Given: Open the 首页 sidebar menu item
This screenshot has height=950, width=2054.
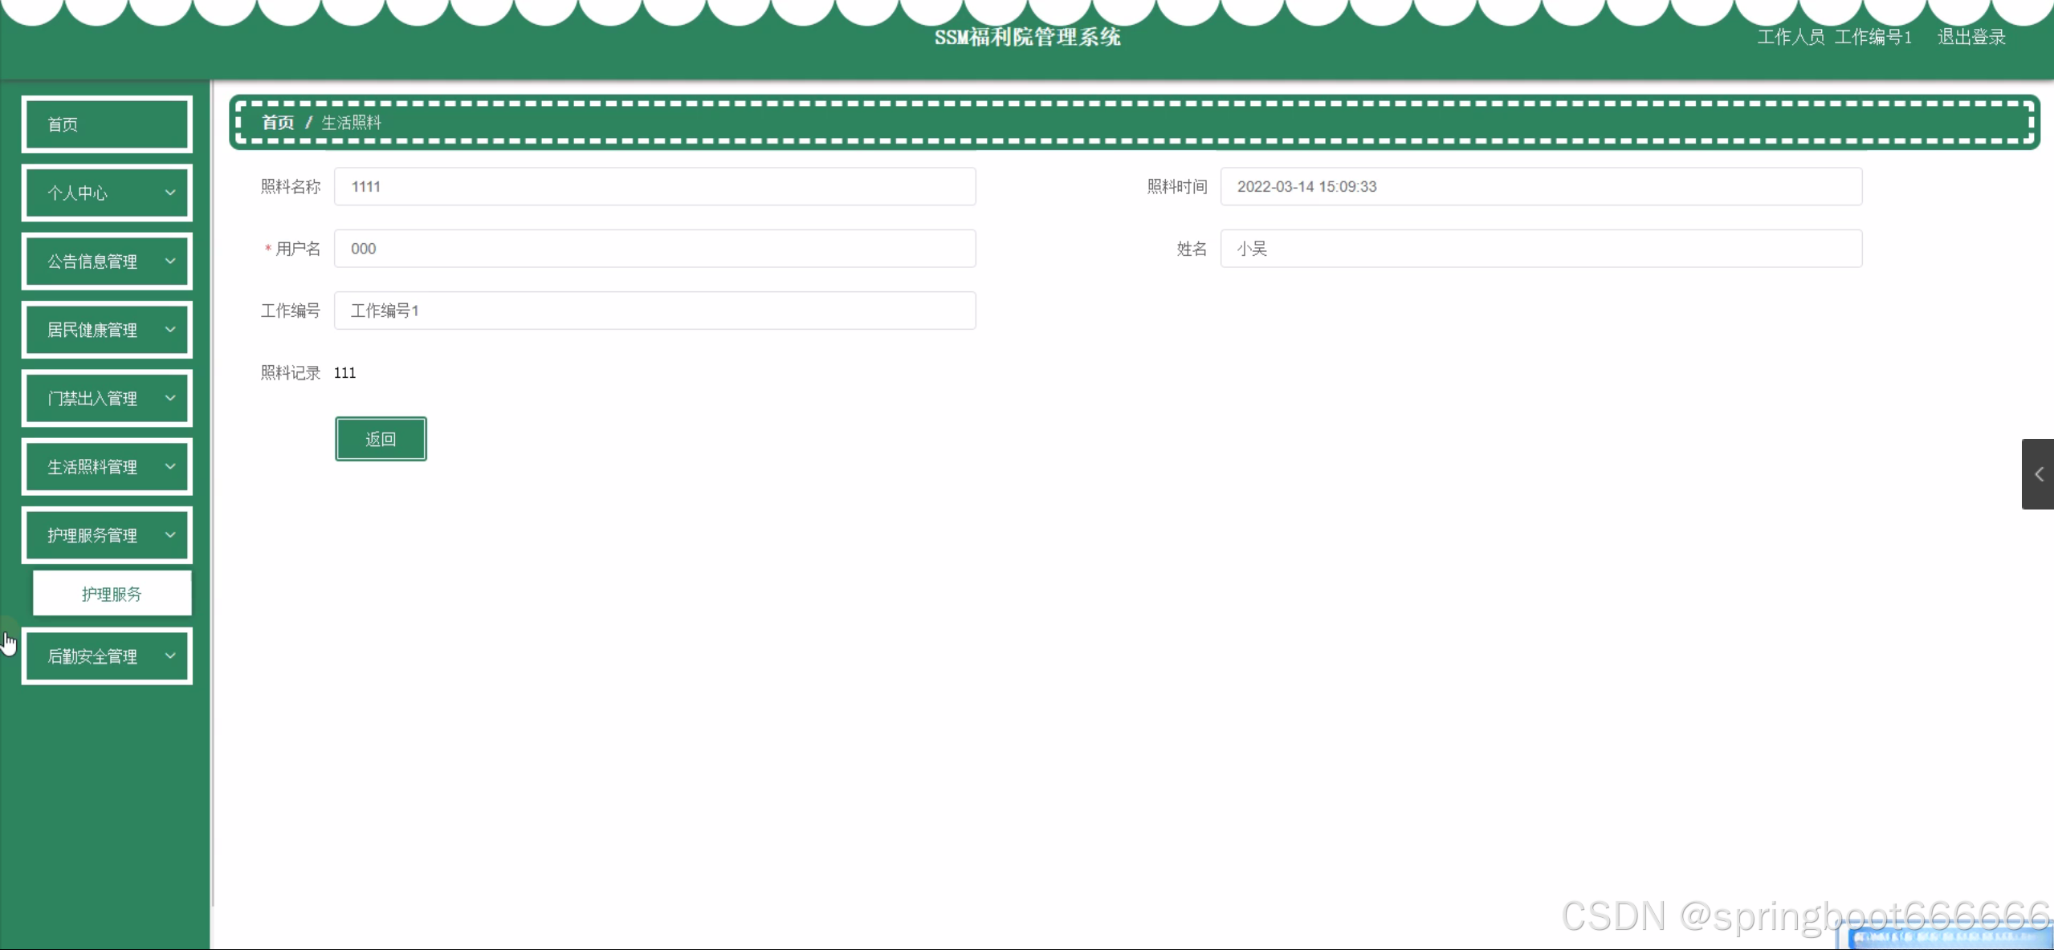Looking at the screenshot, I should [x=107, y=124].
